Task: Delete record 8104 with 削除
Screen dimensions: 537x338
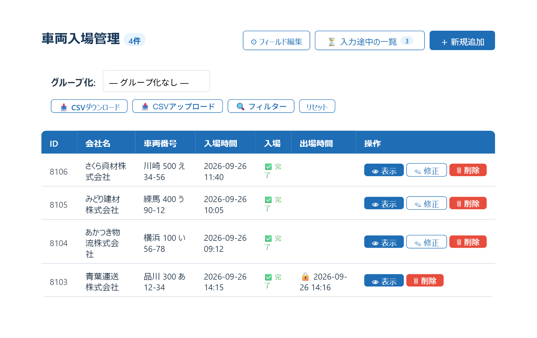Action: 468,242
